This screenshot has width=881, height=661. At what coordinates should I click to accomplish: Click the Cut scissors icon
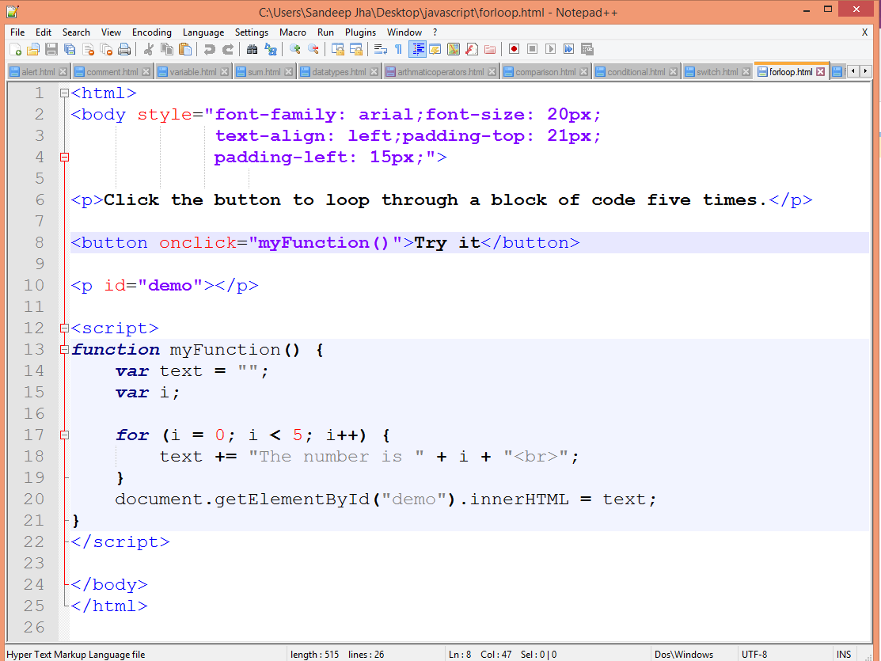[148, 49]
